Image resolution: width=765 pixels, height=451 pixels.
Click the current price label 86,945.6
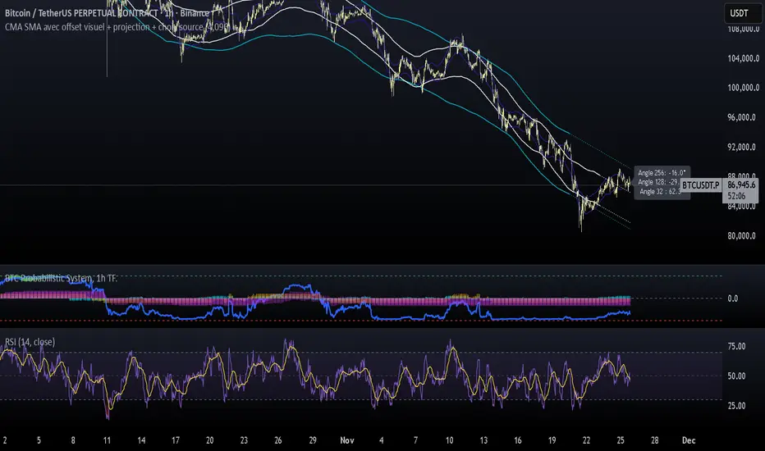[x=742, y=186]
